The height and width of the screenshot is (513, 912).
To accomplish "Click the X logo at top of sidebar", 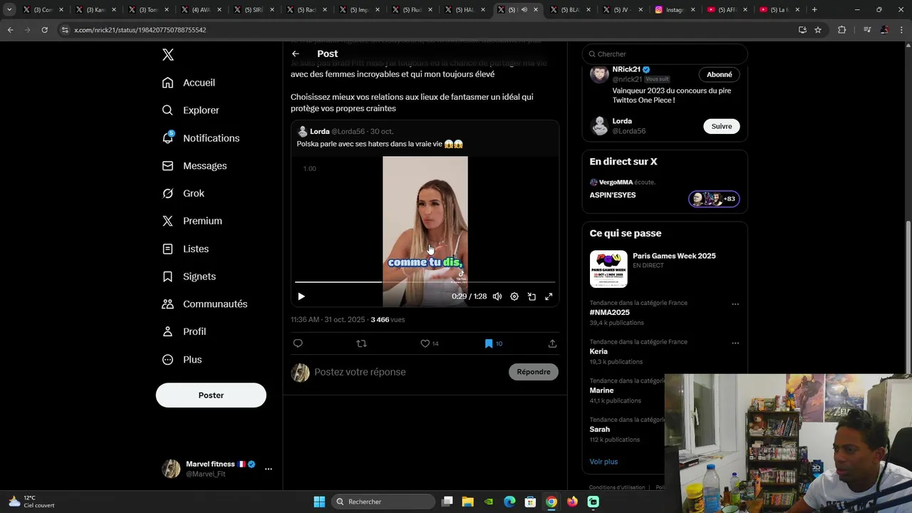I will tap(168, 55).
